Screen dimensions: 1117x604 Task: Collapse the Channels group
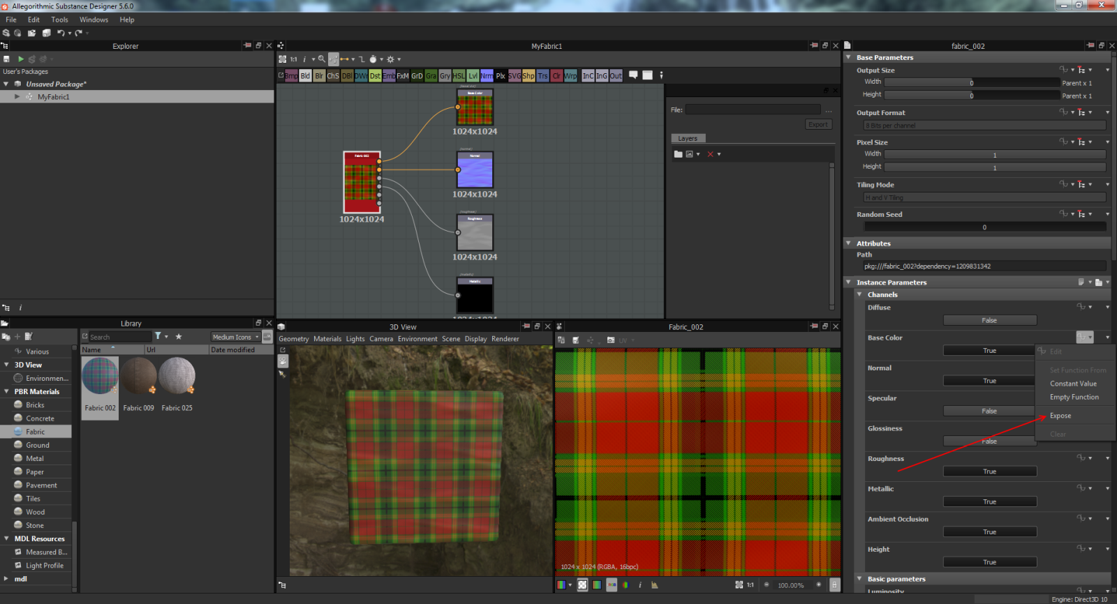(859, 294)
